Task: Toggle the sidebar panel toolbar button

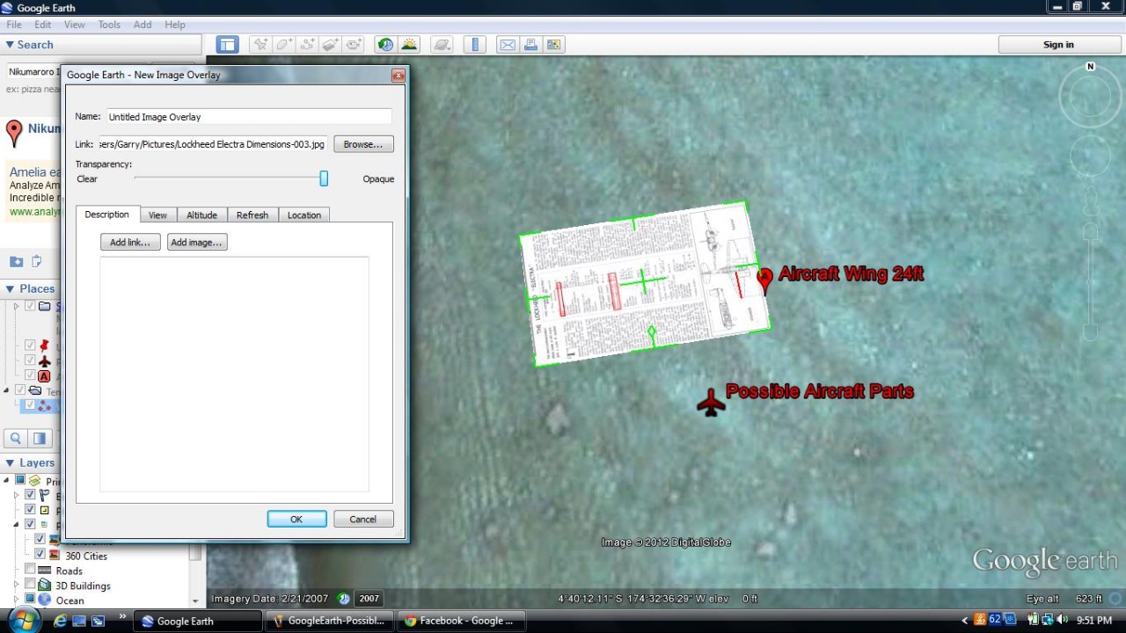Action: tap(227, 45)
